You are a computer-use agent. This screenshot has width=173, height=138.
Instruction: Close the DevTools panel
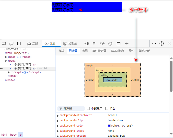(169, 43)
